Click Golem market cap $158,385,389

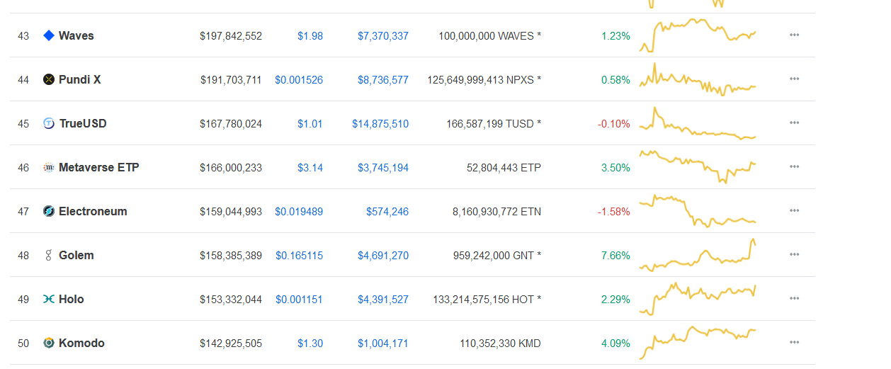231,255
